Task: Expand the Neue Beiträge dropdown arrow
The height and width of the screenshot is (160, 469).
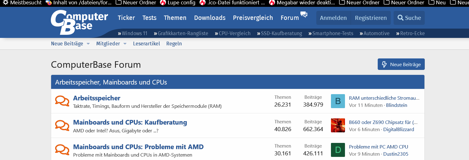Action: pos(88,44)
